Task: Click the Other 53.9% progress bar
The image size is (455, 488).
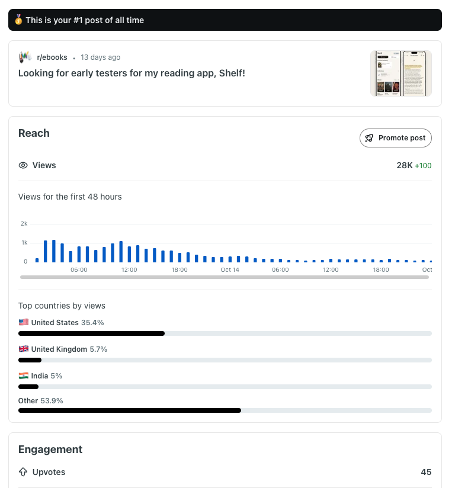Action: pos(225,410)
